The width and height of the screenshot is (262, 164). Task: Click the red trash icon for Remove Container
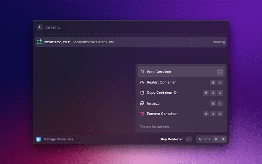pos(142,114)
